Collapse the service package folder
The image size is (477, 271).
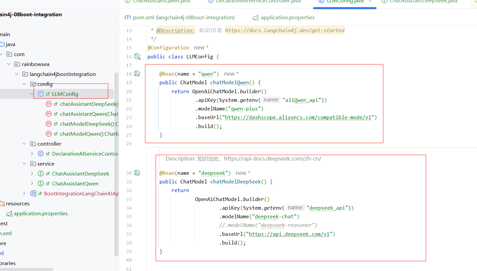[24, 164]
